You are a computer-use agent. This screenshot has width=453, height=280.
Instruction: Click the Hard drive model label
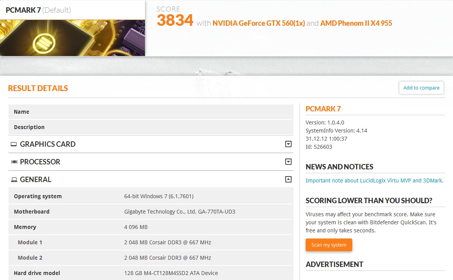37,273
